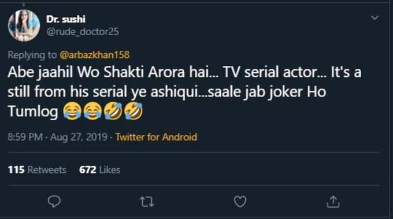Click the last rolling-laughing emoji
This screenshot has height=219, width=393.
click(x=134, y=111)
